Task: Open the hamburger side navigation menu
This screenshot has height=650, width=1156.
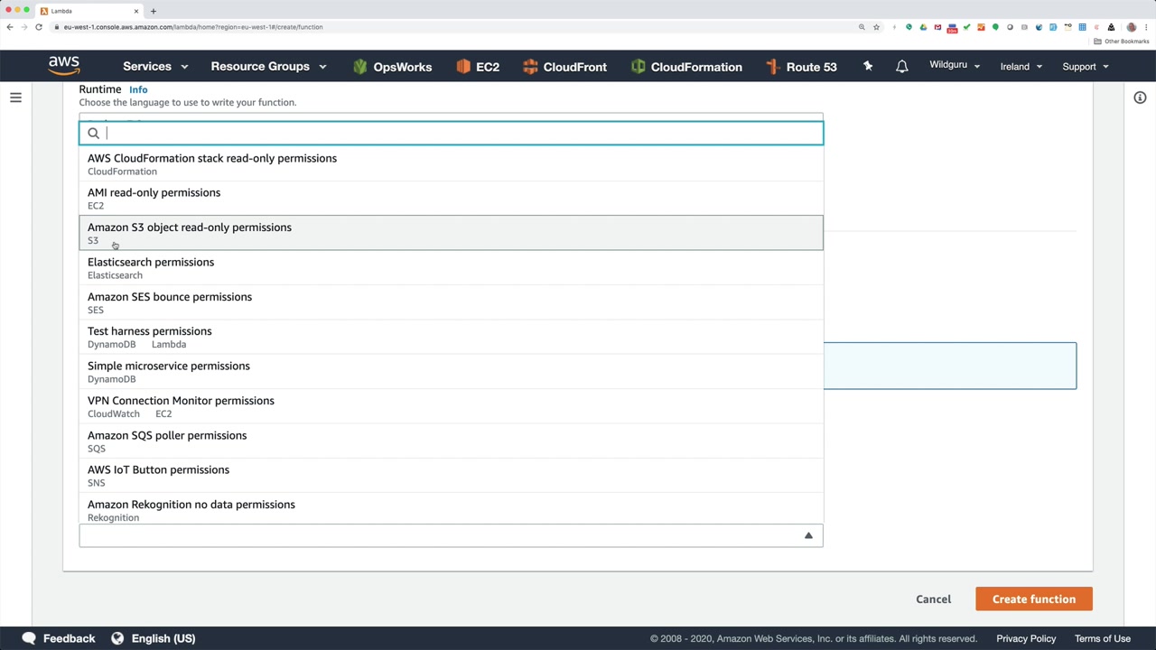Action: click(15, 97)
